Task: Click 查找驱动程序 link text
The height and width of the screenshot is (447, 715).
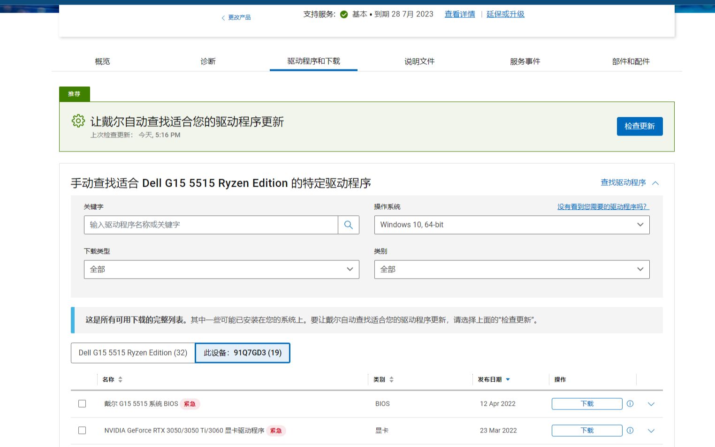Action: point(623,182)
